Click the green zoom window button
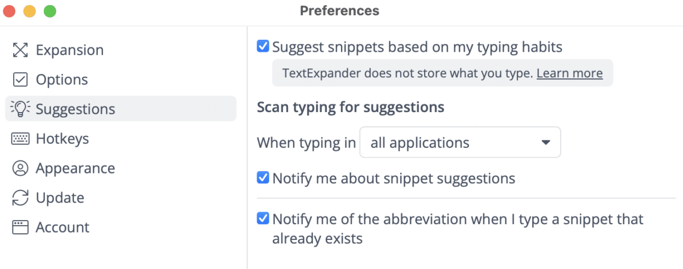 50,11
